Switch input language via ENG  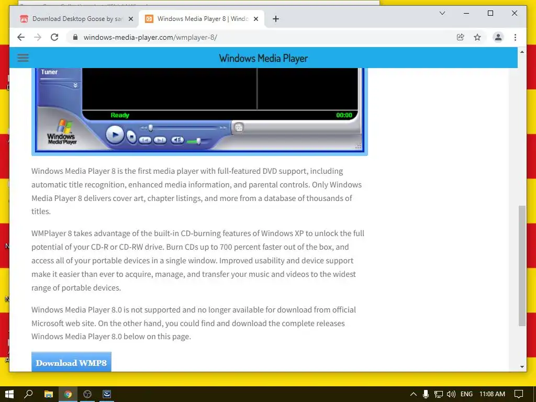tap(466, 394)
